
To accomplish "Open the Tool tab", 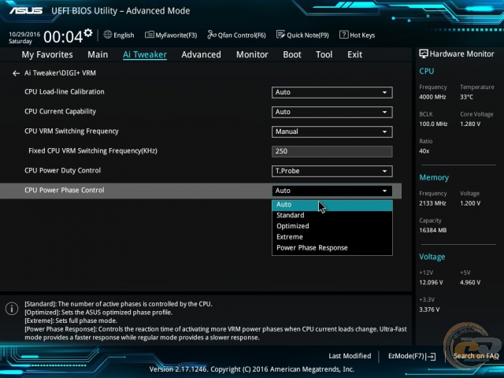I will [x=324, y=54].
